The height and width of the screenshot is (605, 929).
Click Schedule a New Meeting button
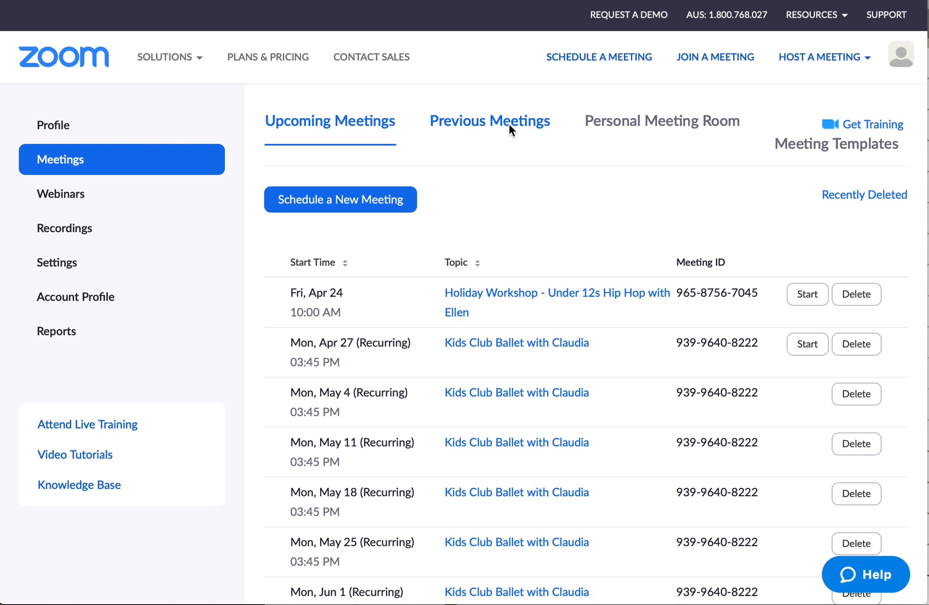click(340, 199)
